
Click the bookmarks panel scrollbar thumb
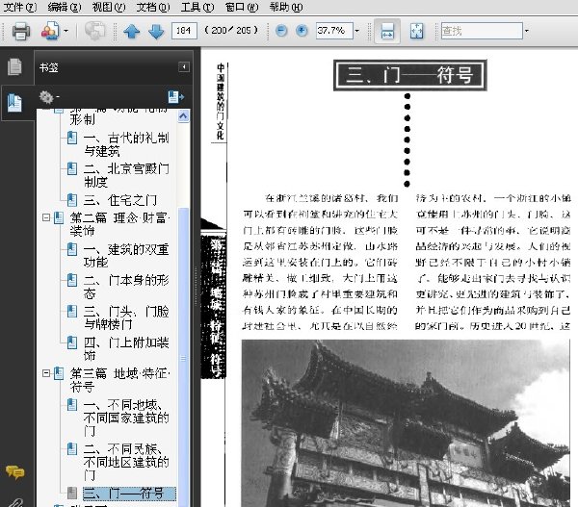point(183,357)
